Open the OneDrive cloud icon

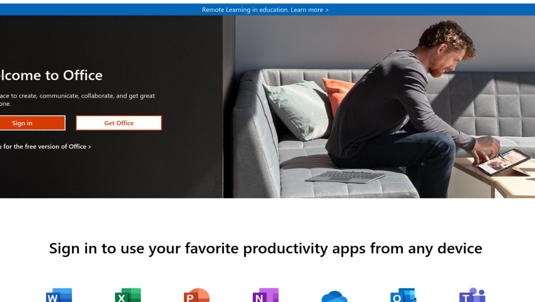point(334,296)
